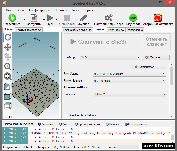Open the Printer Settings dropdown
The width and height of the screenshot is (177, 151).
coord(129,81)
